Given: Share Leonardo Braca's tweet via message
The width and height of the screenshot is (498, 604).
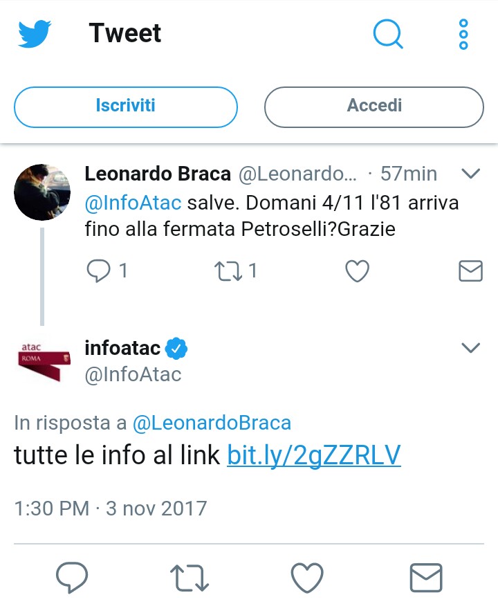Looking at the screenshot, I should coord(470,271).
